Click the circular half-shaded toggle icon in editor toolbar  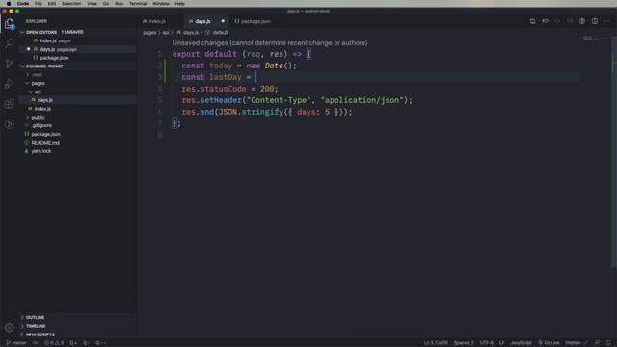[582, 21]
